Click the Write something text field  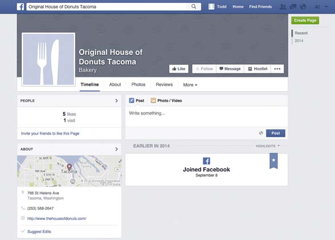pos(206,116)
